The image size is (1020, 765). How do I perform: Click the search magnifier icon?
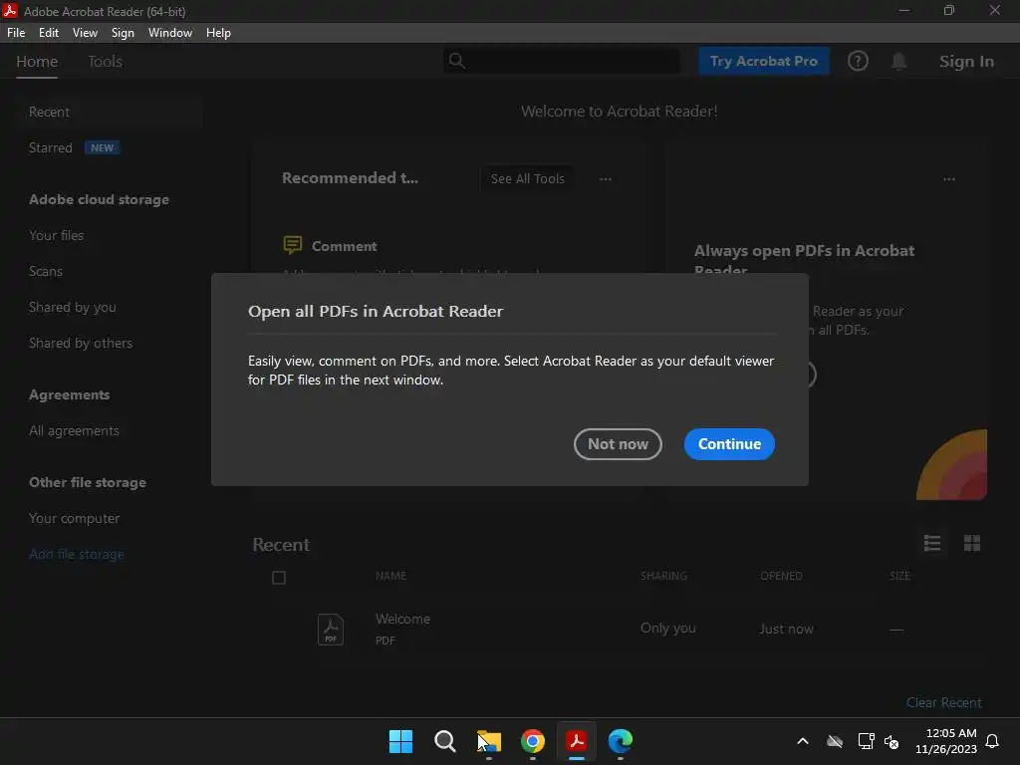pyautogui.click(x=457, y=61)
